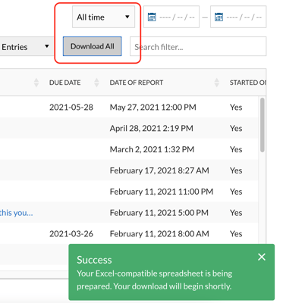
Task: Open the "this you..." link
Action: (17, 213)
